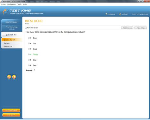Open the Exam menu
Image resolution: width=150 pixels, height=120 pixels.
[x=3, y=4]
